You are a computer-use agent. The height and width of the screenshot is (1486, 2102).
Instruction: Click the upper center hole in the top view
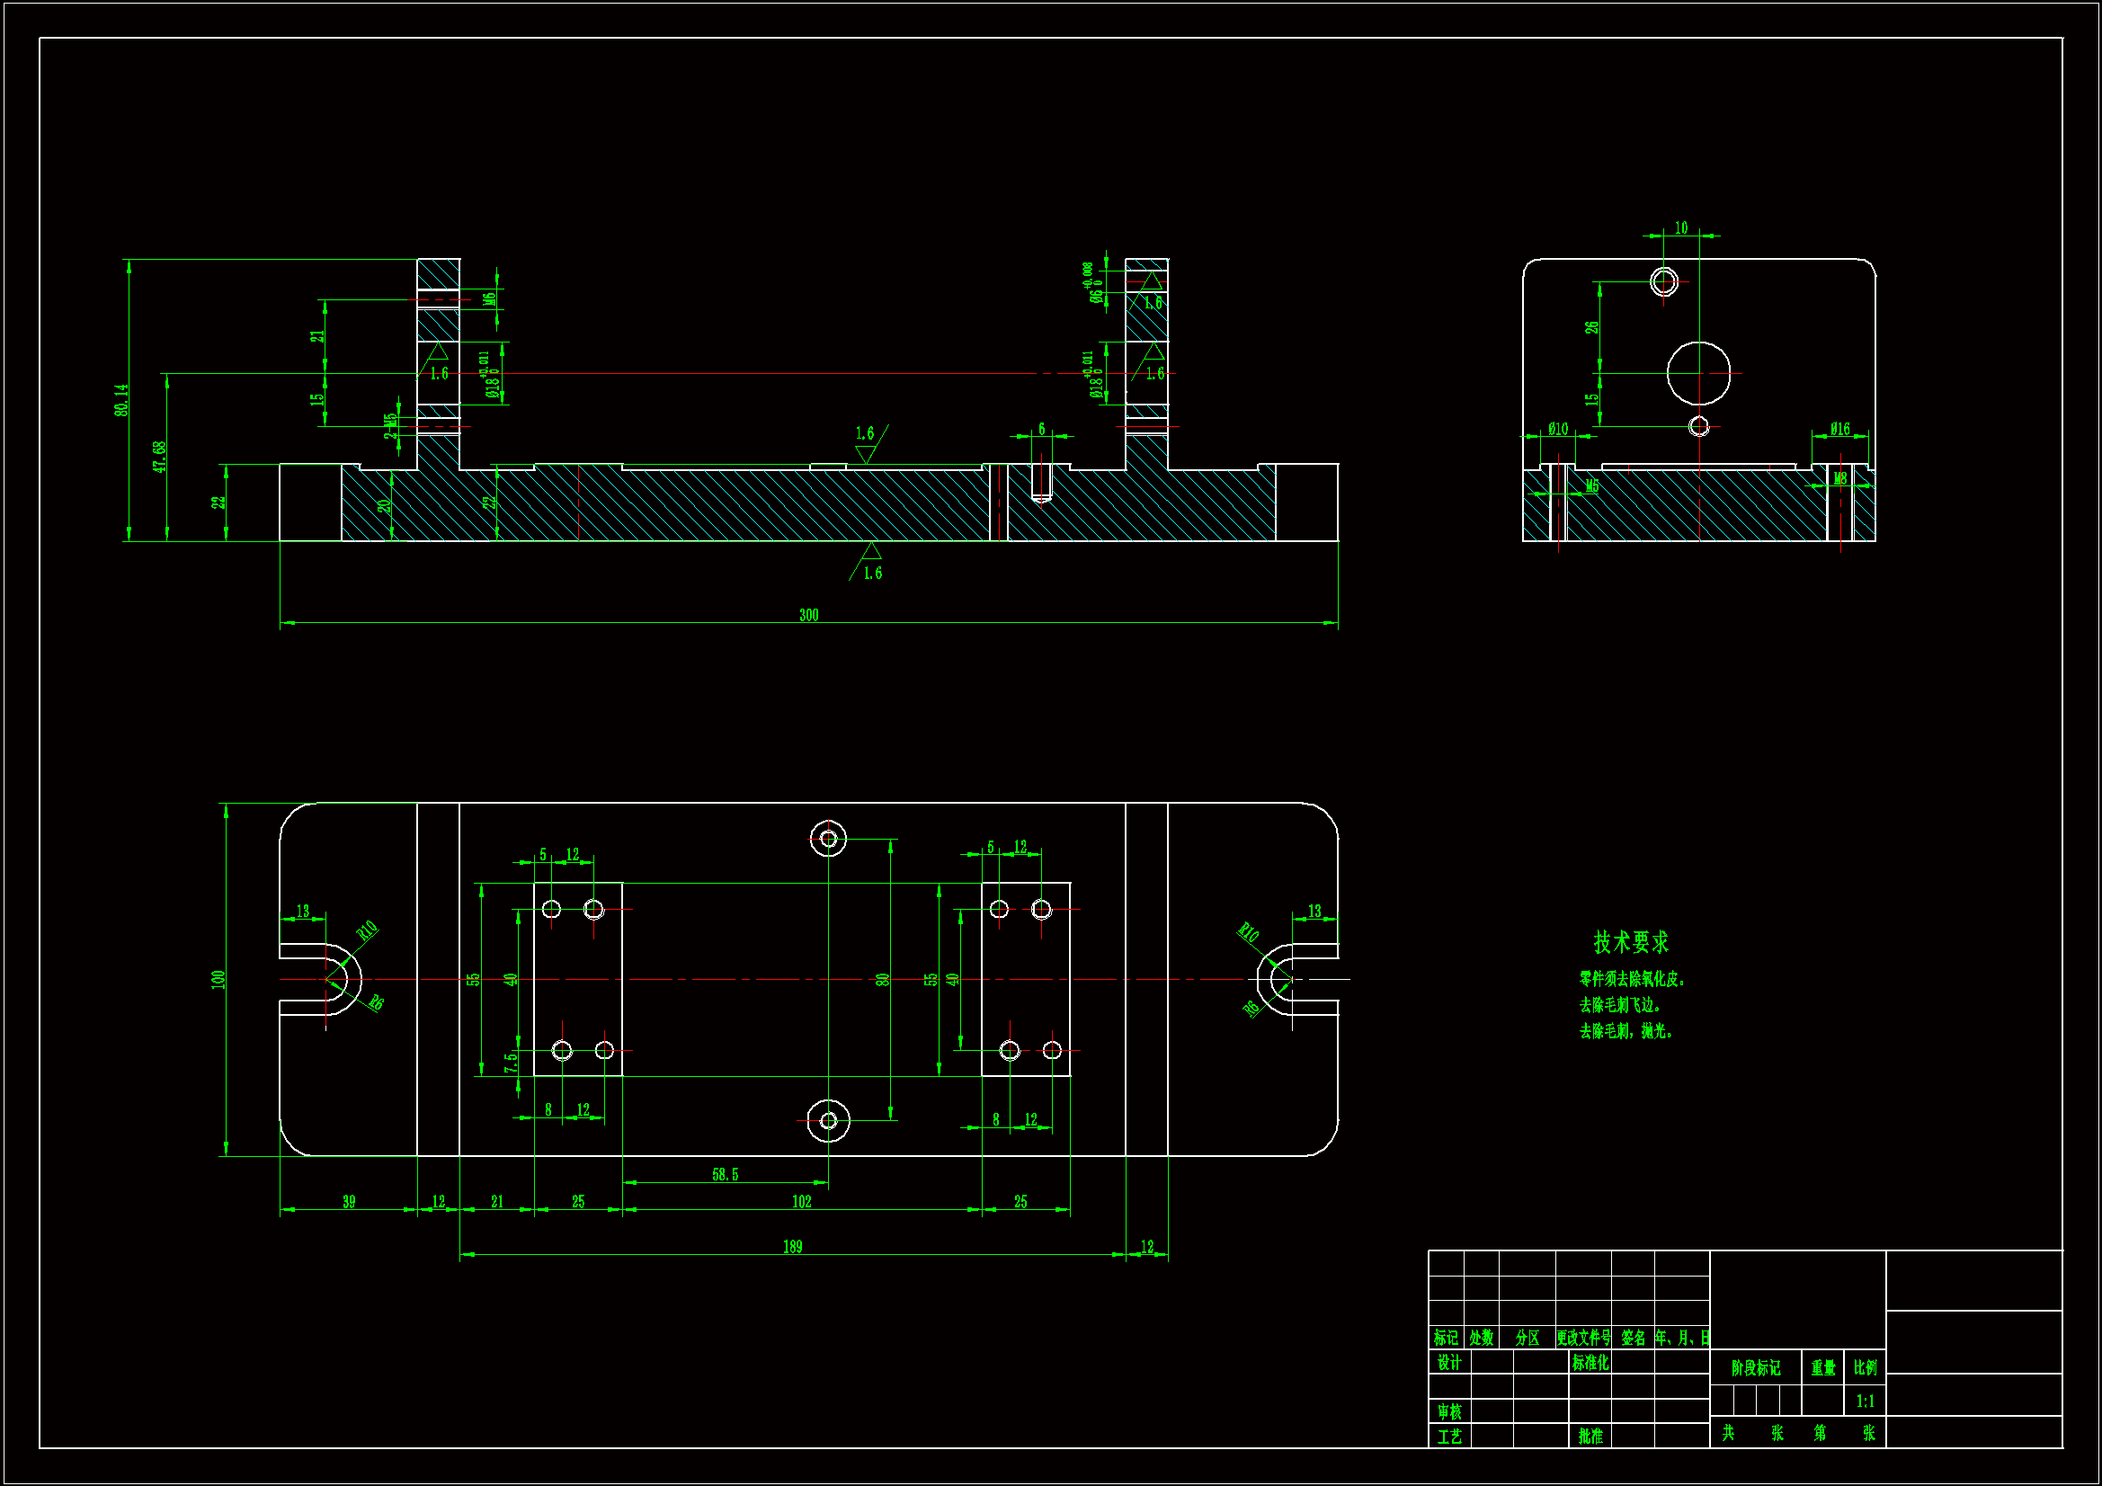coord(828,839)
